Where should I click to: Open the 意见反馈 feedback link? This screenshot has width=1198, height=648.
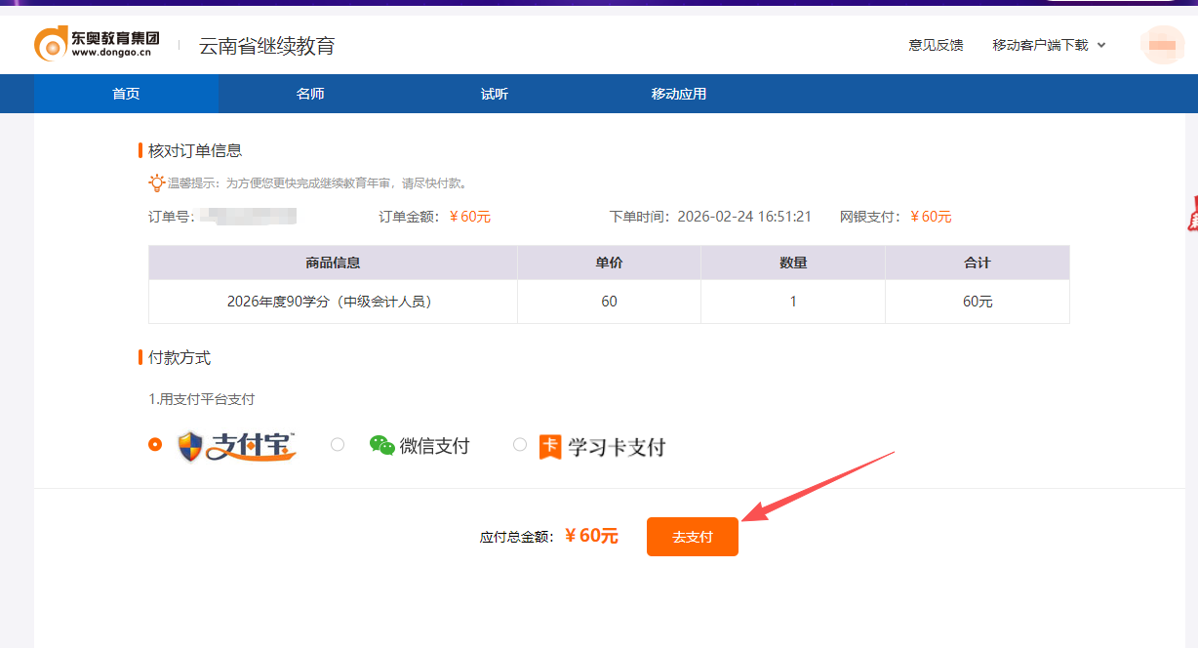[x=935, y=44]
